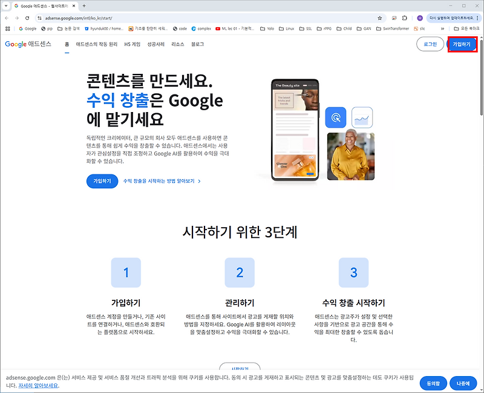Bookmark this page with the star icon
The height and width of the screenshot is (393, 484).
380,18
